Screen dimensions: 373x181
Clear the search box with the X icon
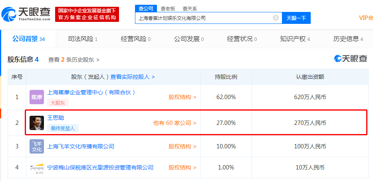click(276, 18)
